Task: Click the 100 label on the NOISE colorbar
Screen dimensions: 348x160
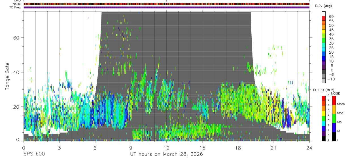Action: coord(339,122)
